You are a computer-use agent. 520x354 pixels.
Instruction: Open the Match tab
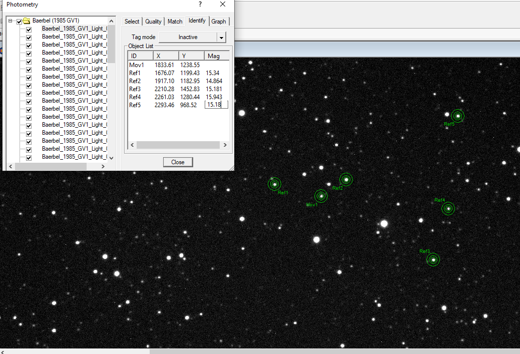pyautogui.click(x=175, y=22)
